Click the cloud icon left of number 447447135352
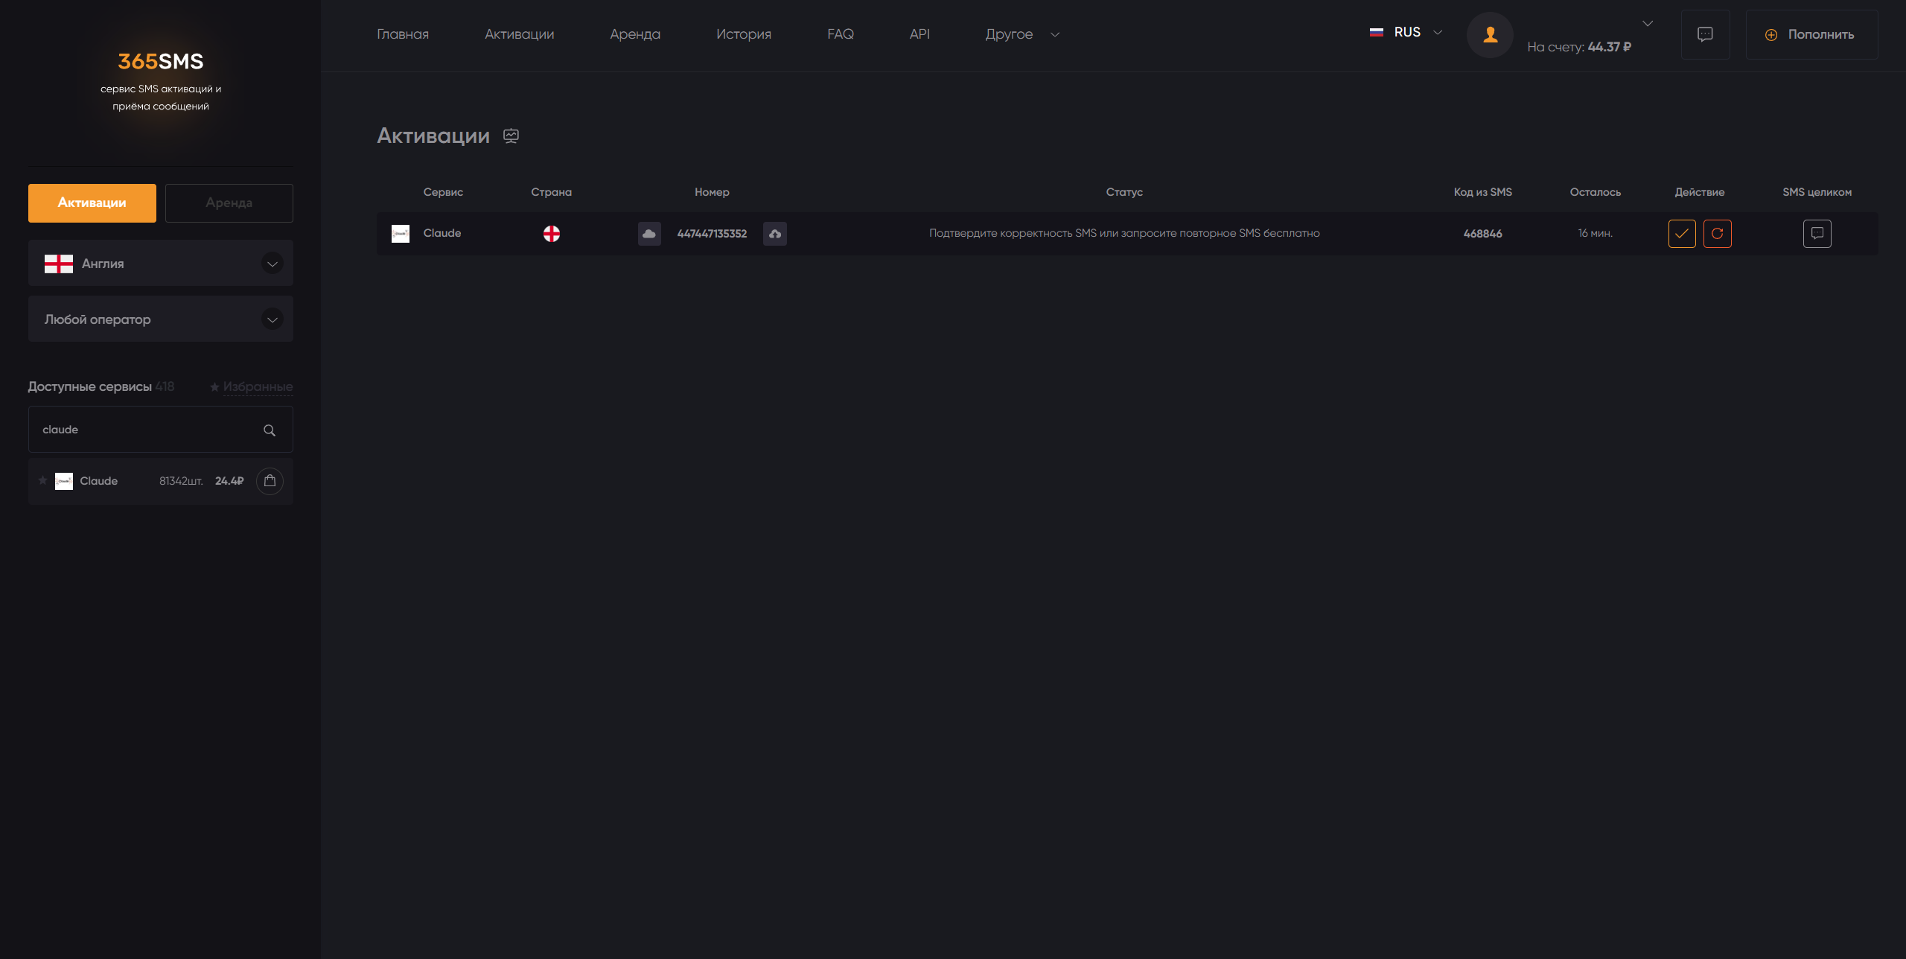Image resolution: width=1906 pixels, height=959 pixels. click(x=649, y=234)
